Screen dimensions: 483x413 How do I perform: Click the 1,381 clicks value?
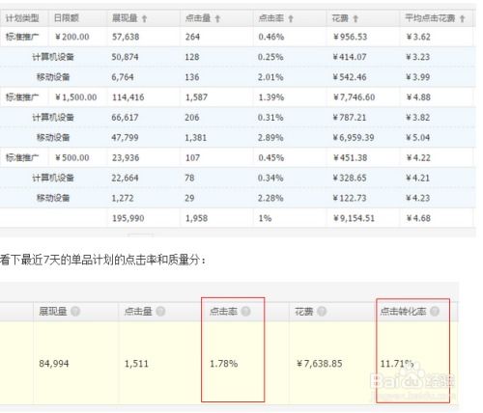(195, 138)
